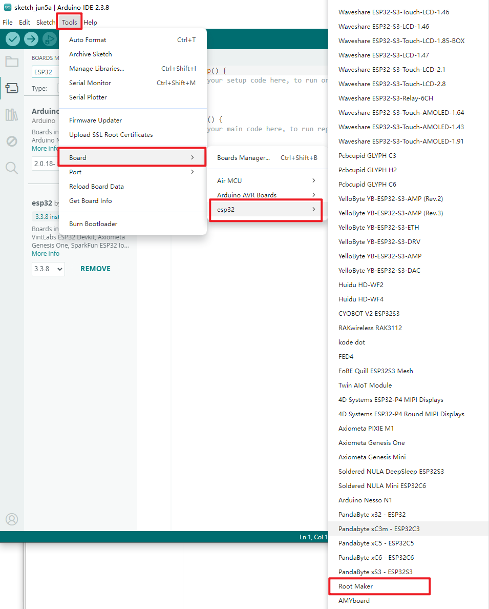Open the Help menu
Image resolution: width=489 pixels, height=609 pixels.
tap(91, 22)
